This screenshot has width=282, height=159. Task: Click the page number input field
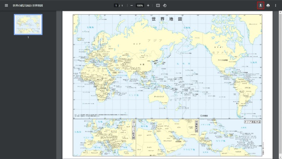coord(116,6)
